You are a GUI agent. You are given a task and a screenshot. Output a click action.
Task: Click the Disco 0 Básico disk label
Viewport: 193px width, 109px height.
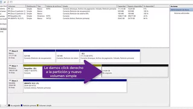(x=15, y=56)
